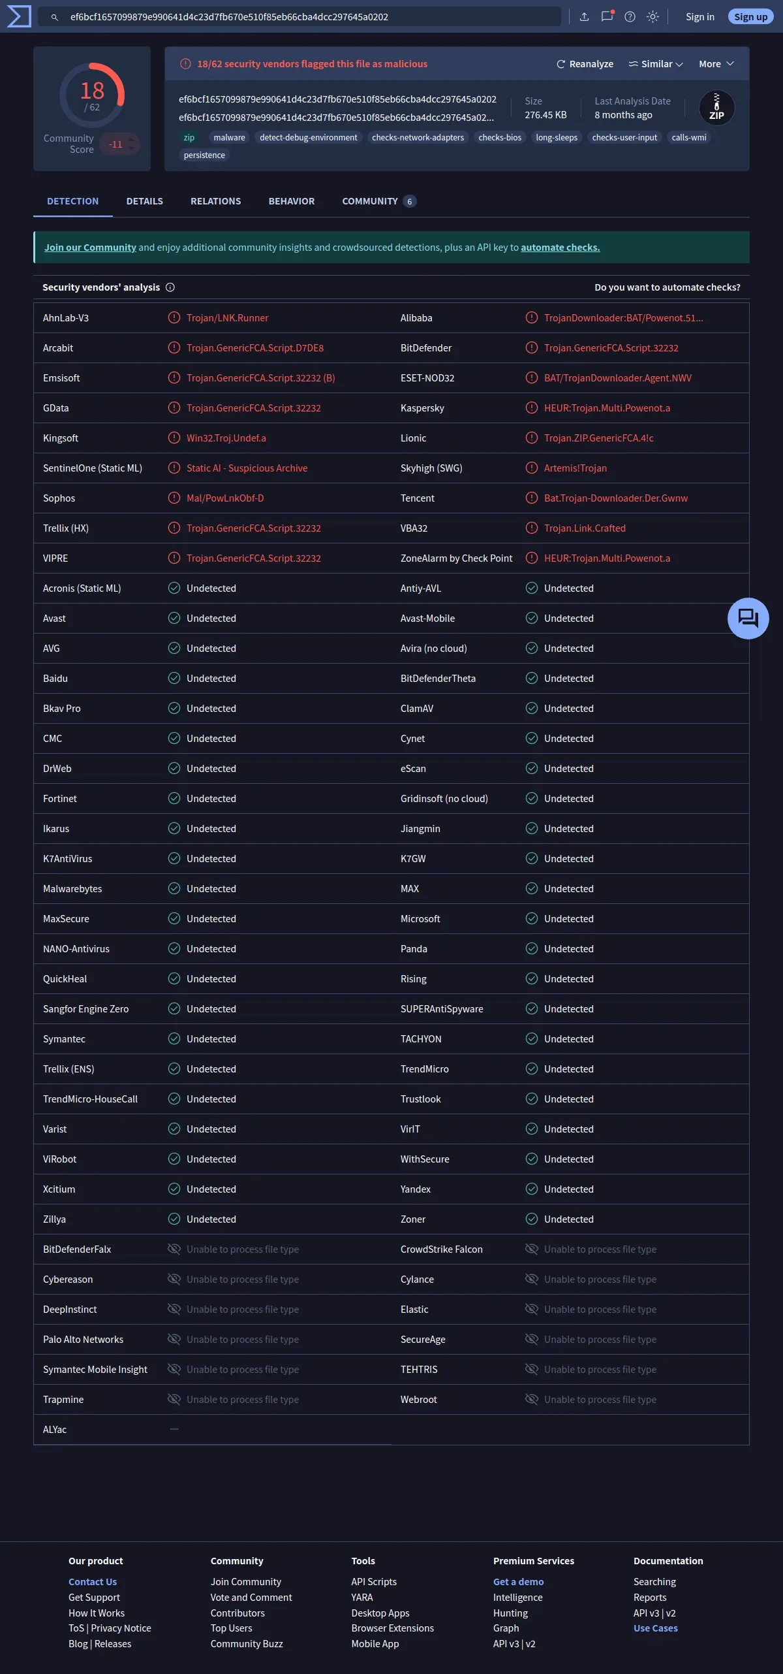783x1674 pixels.
Task: Switch to the DETAILS tab
Action: 145,201
